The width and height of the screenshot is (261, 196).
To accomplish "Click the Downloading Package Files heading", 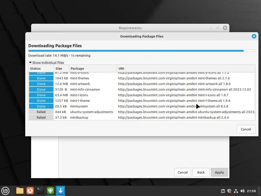I will click(55, 46).
